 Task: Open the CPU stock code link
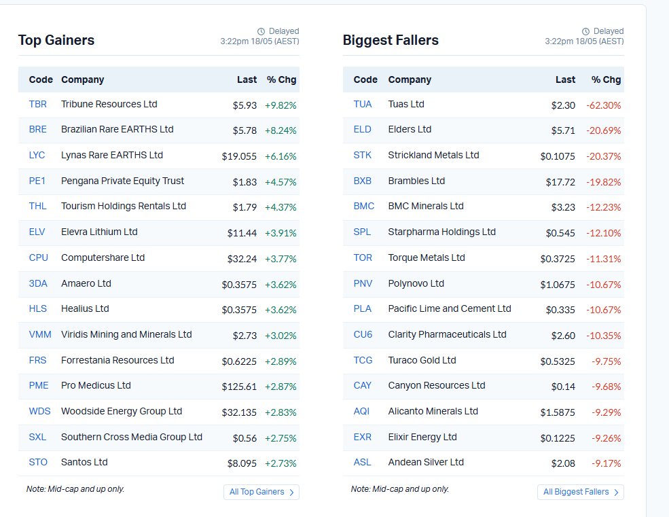point(39,258)
